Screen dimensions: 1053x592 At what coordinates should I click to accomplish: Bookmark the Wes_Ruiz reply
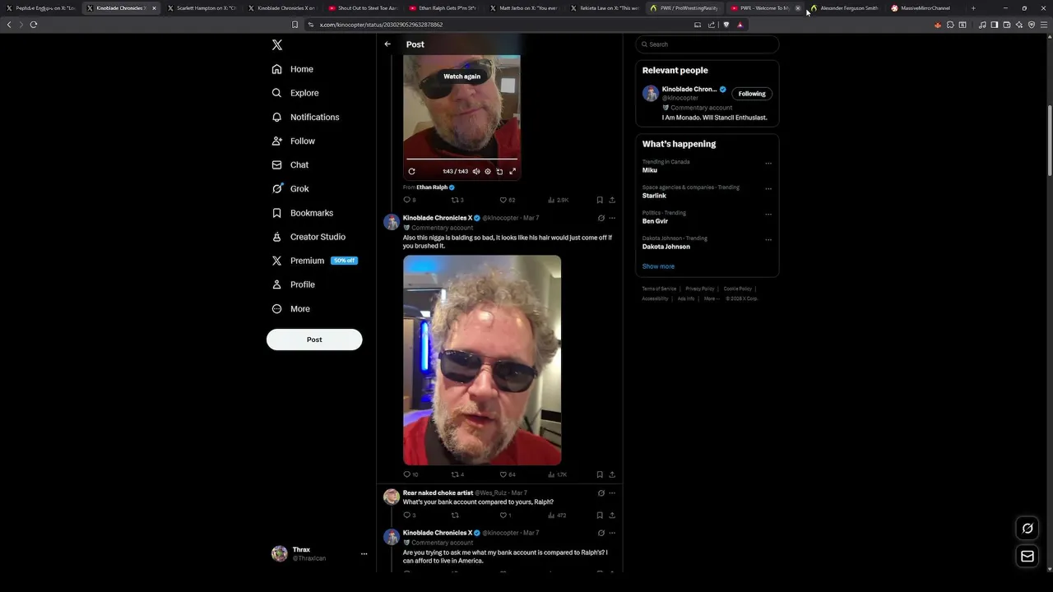[600, 516]
